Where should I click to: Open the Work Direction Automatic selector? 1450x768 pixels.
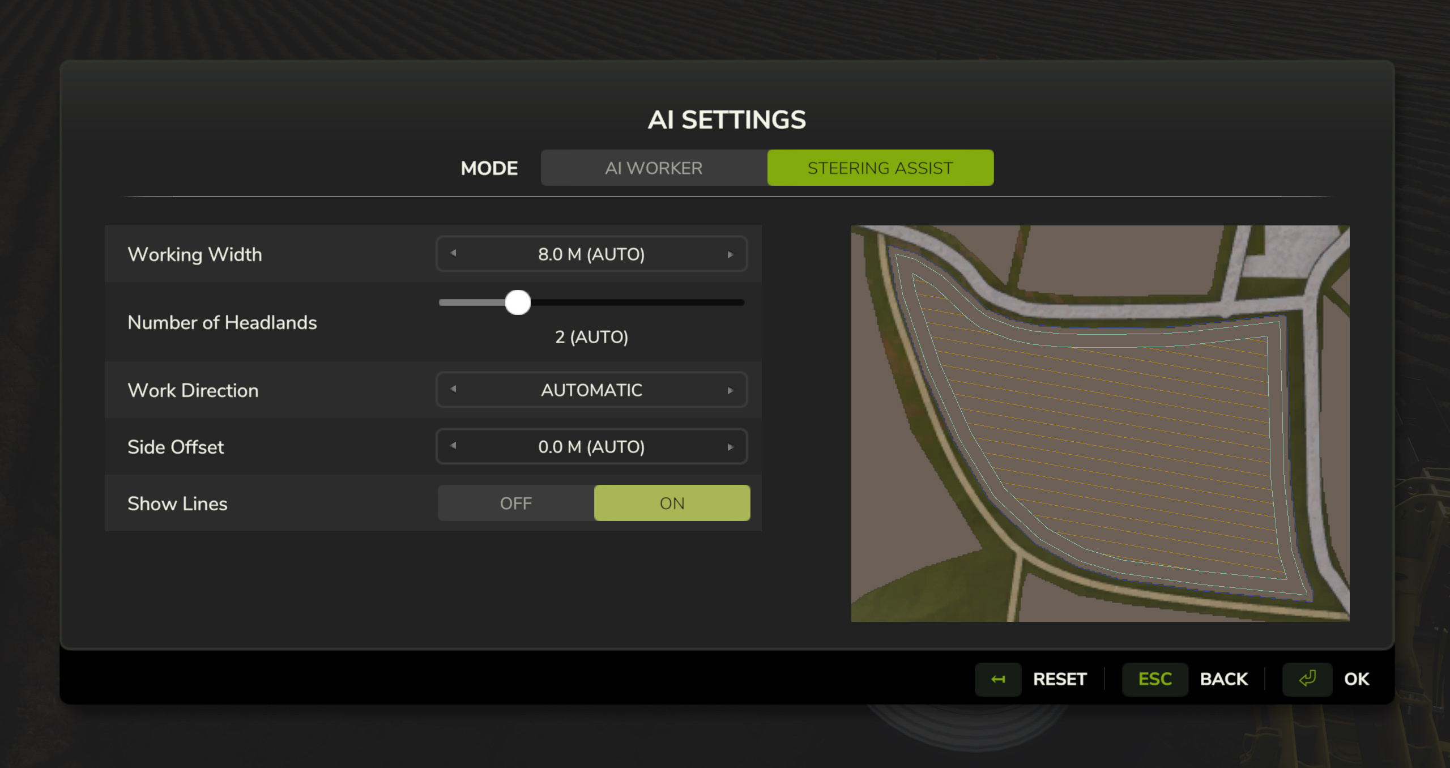pos(591,390)
